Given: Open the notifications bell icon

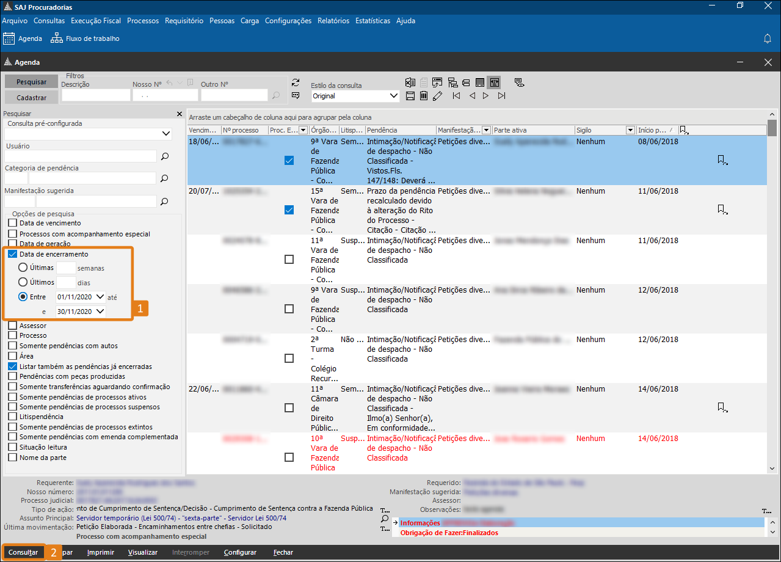Looking at the screenshot, I should [x=768, y=38].
